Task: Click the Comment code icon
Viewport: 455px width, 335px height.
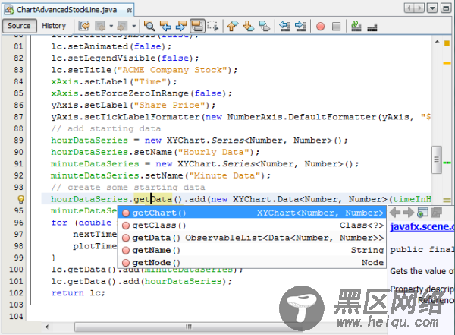Action: click(x=356, y=26)
